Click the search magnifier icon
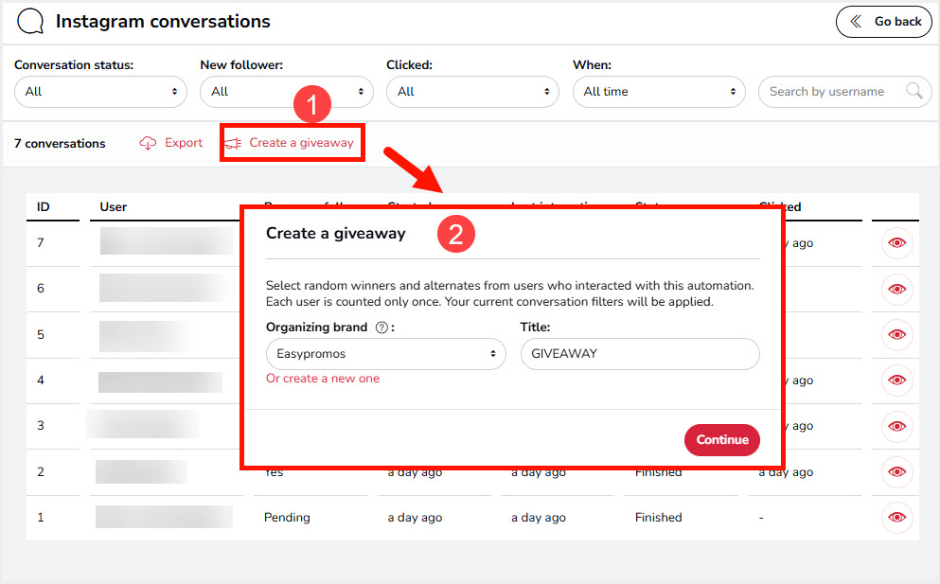This screenshot has width=940, height=584. click(x=913, y=92)
